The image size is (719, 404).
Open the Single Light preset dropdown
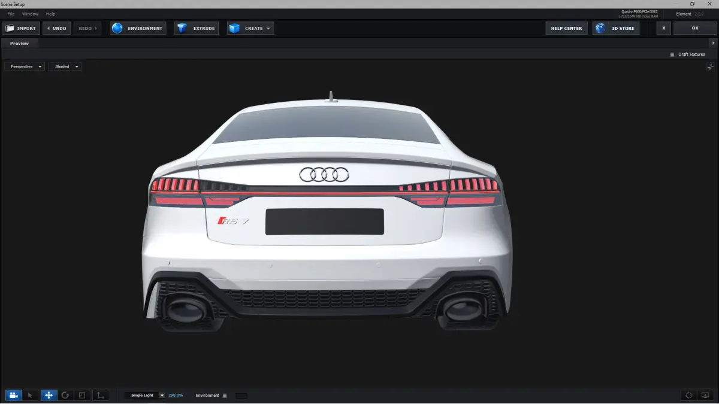145,395
